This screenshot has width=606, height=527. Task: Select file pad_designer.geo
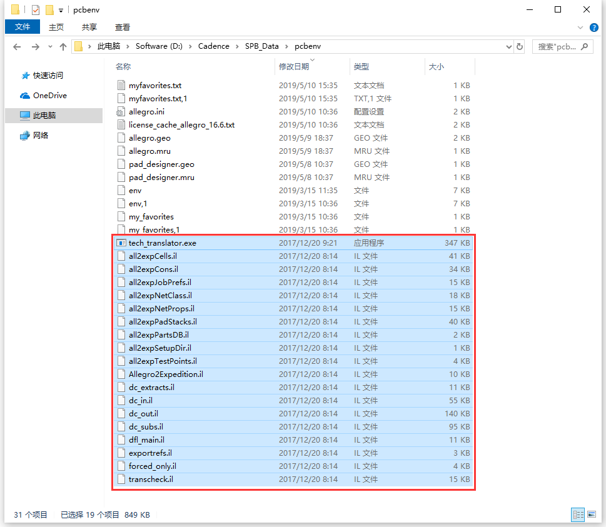pos(161,164)
